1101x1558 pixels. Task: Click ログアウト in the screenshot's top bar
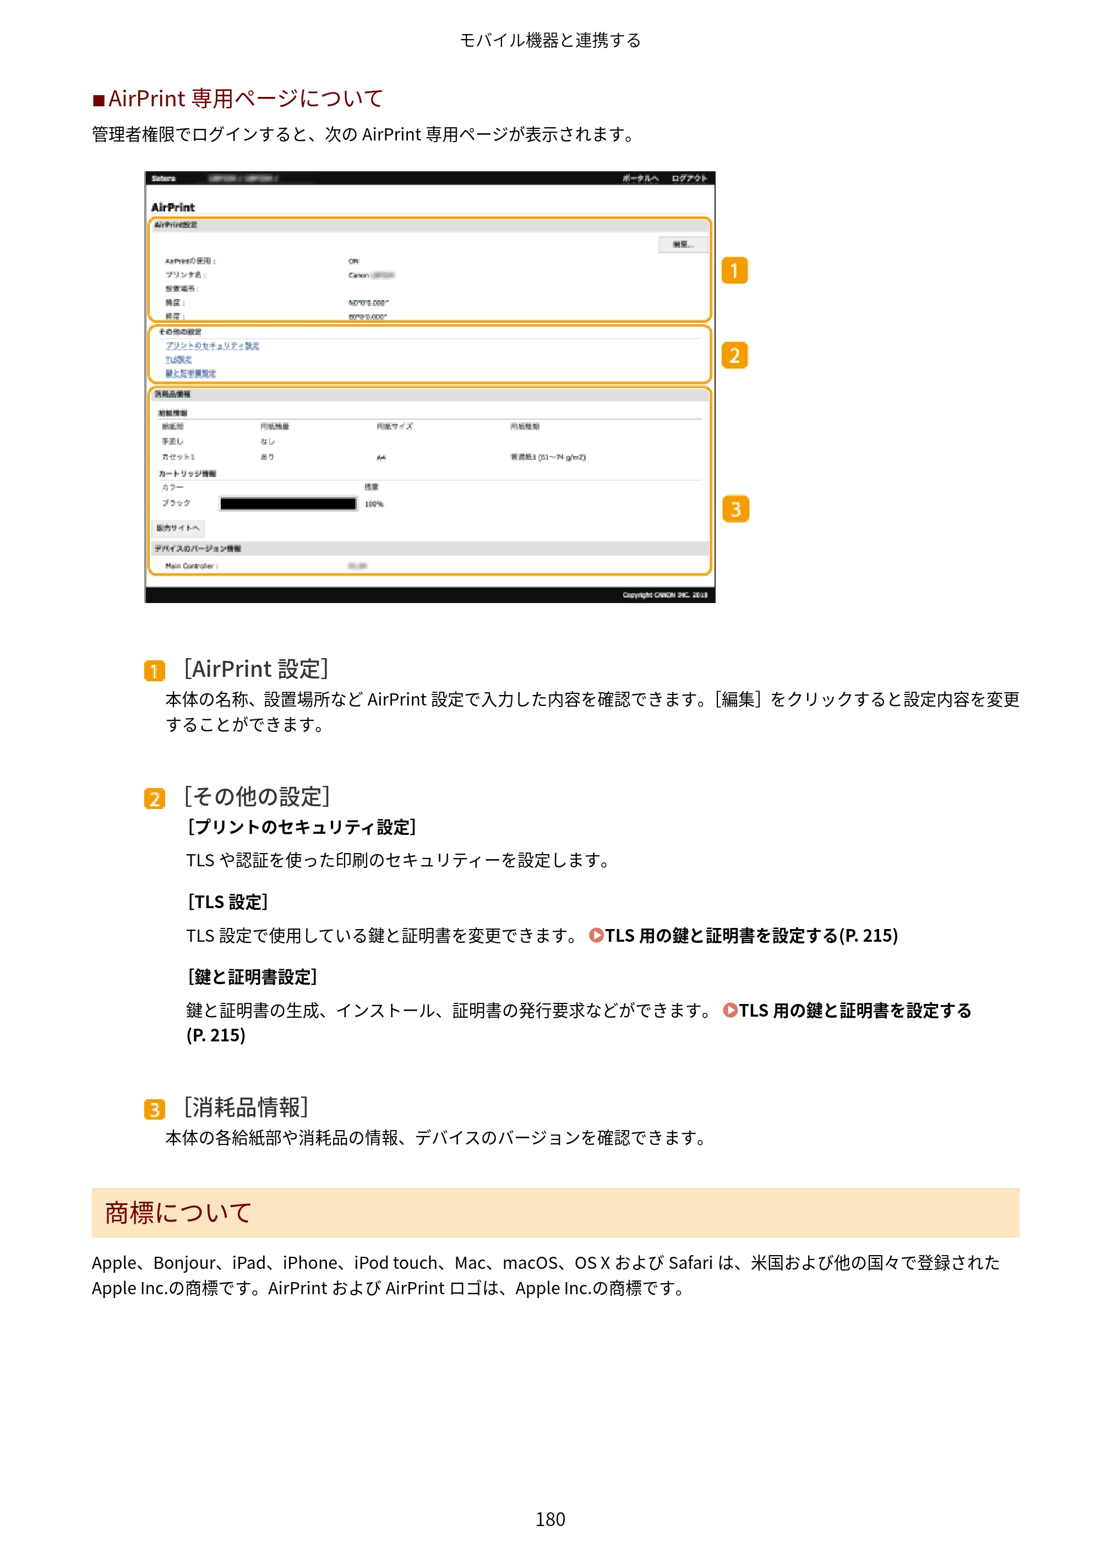click(x=689, y=178)
